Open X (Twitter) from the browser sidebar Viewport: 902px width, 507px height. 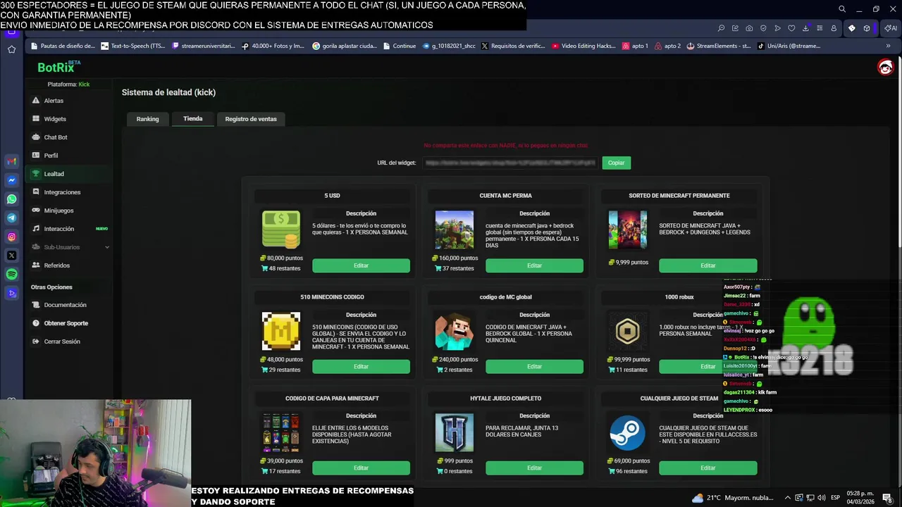pos(11,256)
